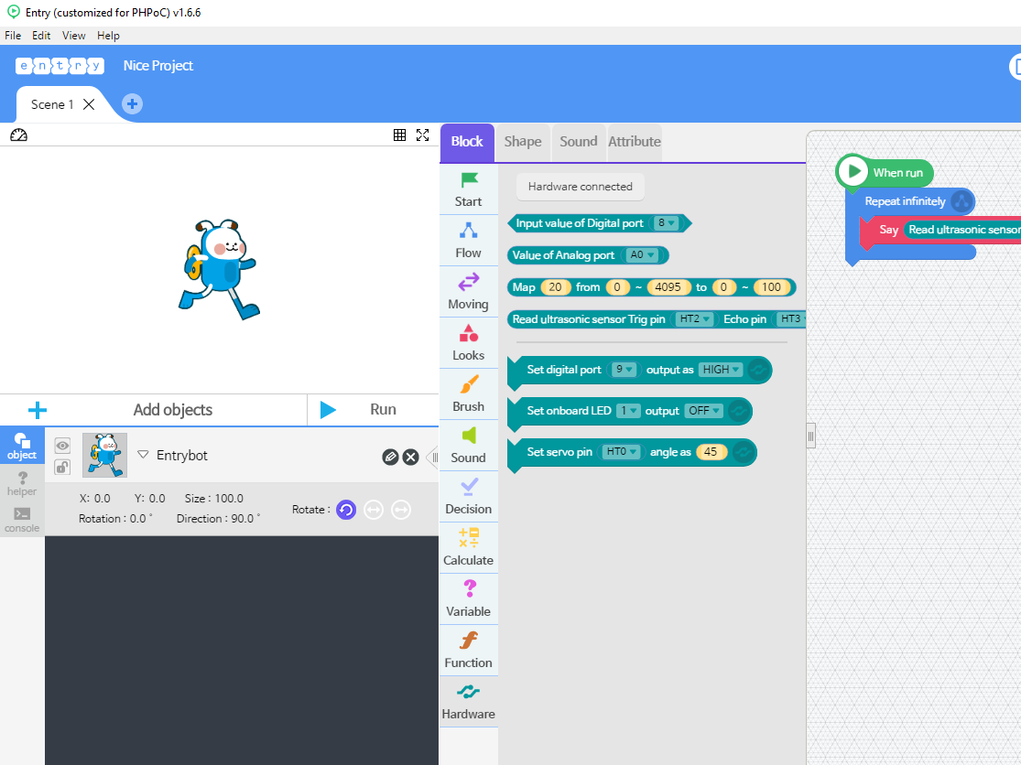Click the Add objects button
This screenshot has width=1021, height=765.
pos(172,409)
